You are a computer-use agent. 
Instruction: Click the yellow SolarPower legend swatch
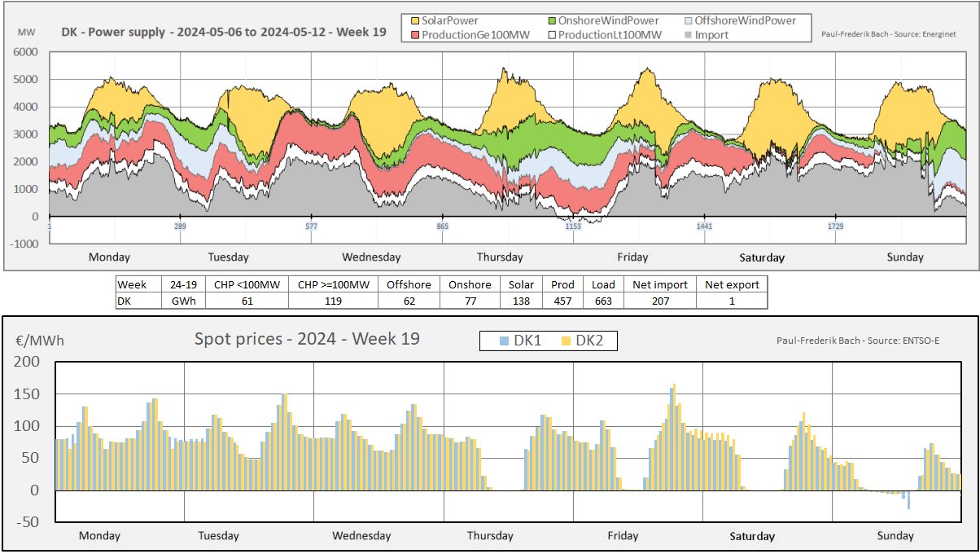[414, 20]
